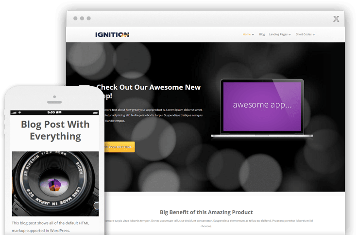Tap the battery icon in phone status bar
The height and width of the screenshot is (235, 357).
pos(95,112)
